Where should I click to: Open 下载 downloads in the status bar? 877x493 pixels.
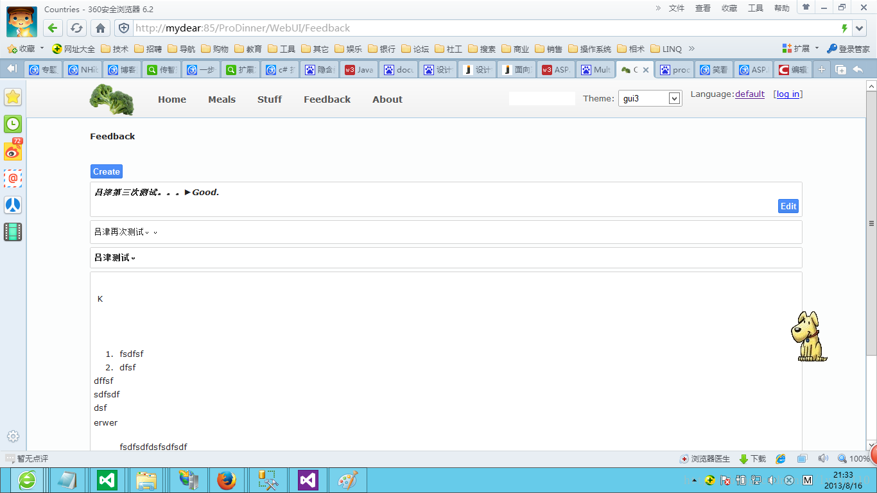753,459
